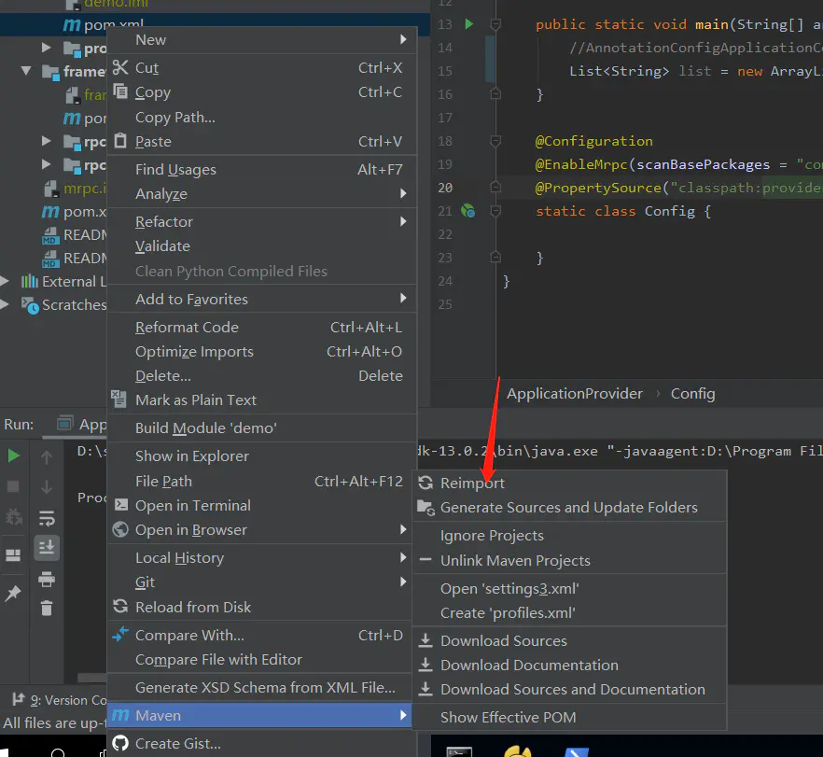The width and height of the screenshot is (823, 757).
Task: Click Unlink Maven Projects
Action: click(515, 561)
